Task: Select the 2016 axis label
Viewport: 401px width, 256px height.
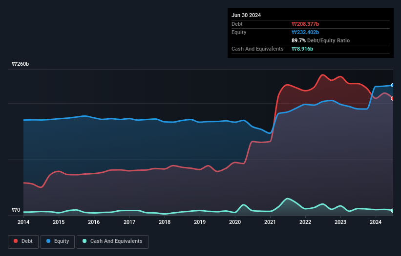Action: pyautogui.click(x=94, y=222)
